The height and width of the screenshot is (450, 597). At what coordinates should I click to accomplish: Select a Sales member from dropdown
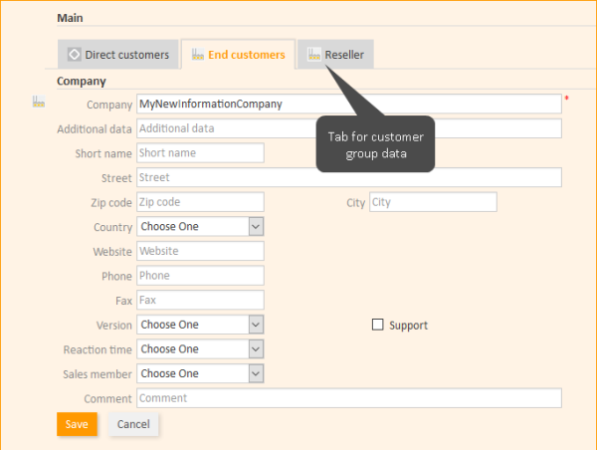tap(200, 373)
